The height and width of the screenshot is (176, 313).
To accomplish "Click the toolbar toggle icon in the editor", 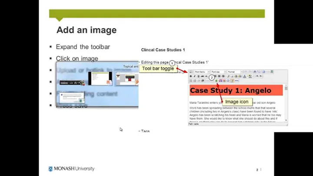I will 191,72.
